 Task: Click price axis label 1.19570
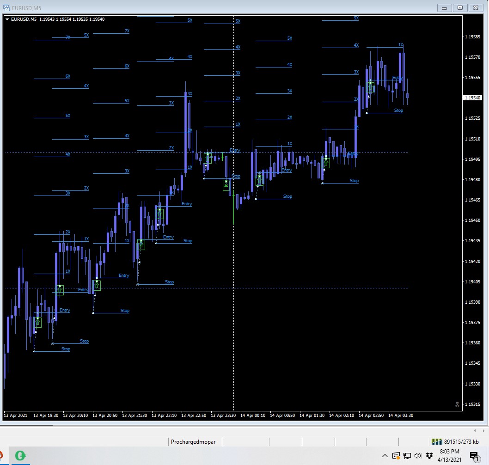point(472,57)
